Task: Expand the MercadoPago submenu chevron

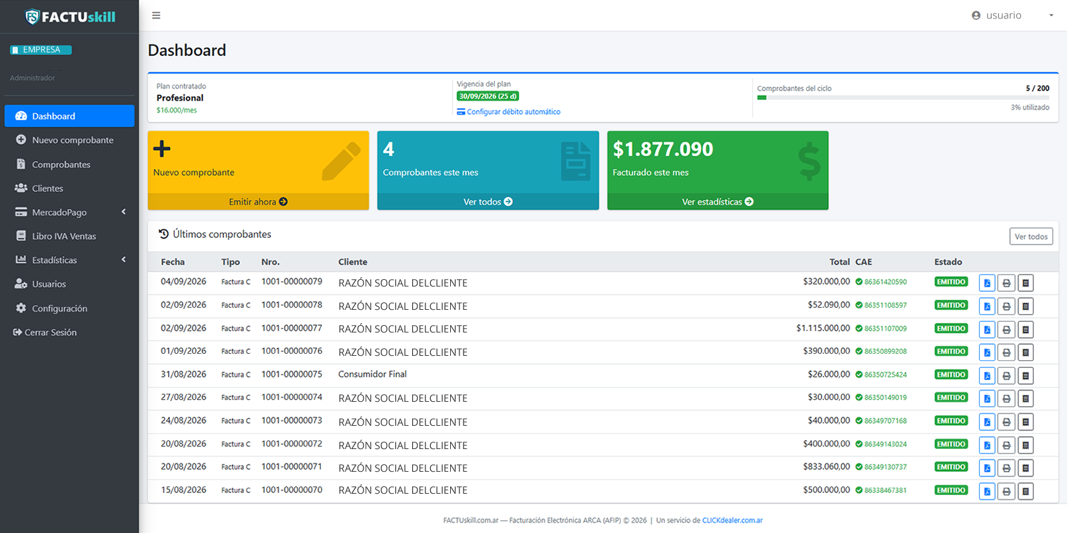Action: click(123, 212)
